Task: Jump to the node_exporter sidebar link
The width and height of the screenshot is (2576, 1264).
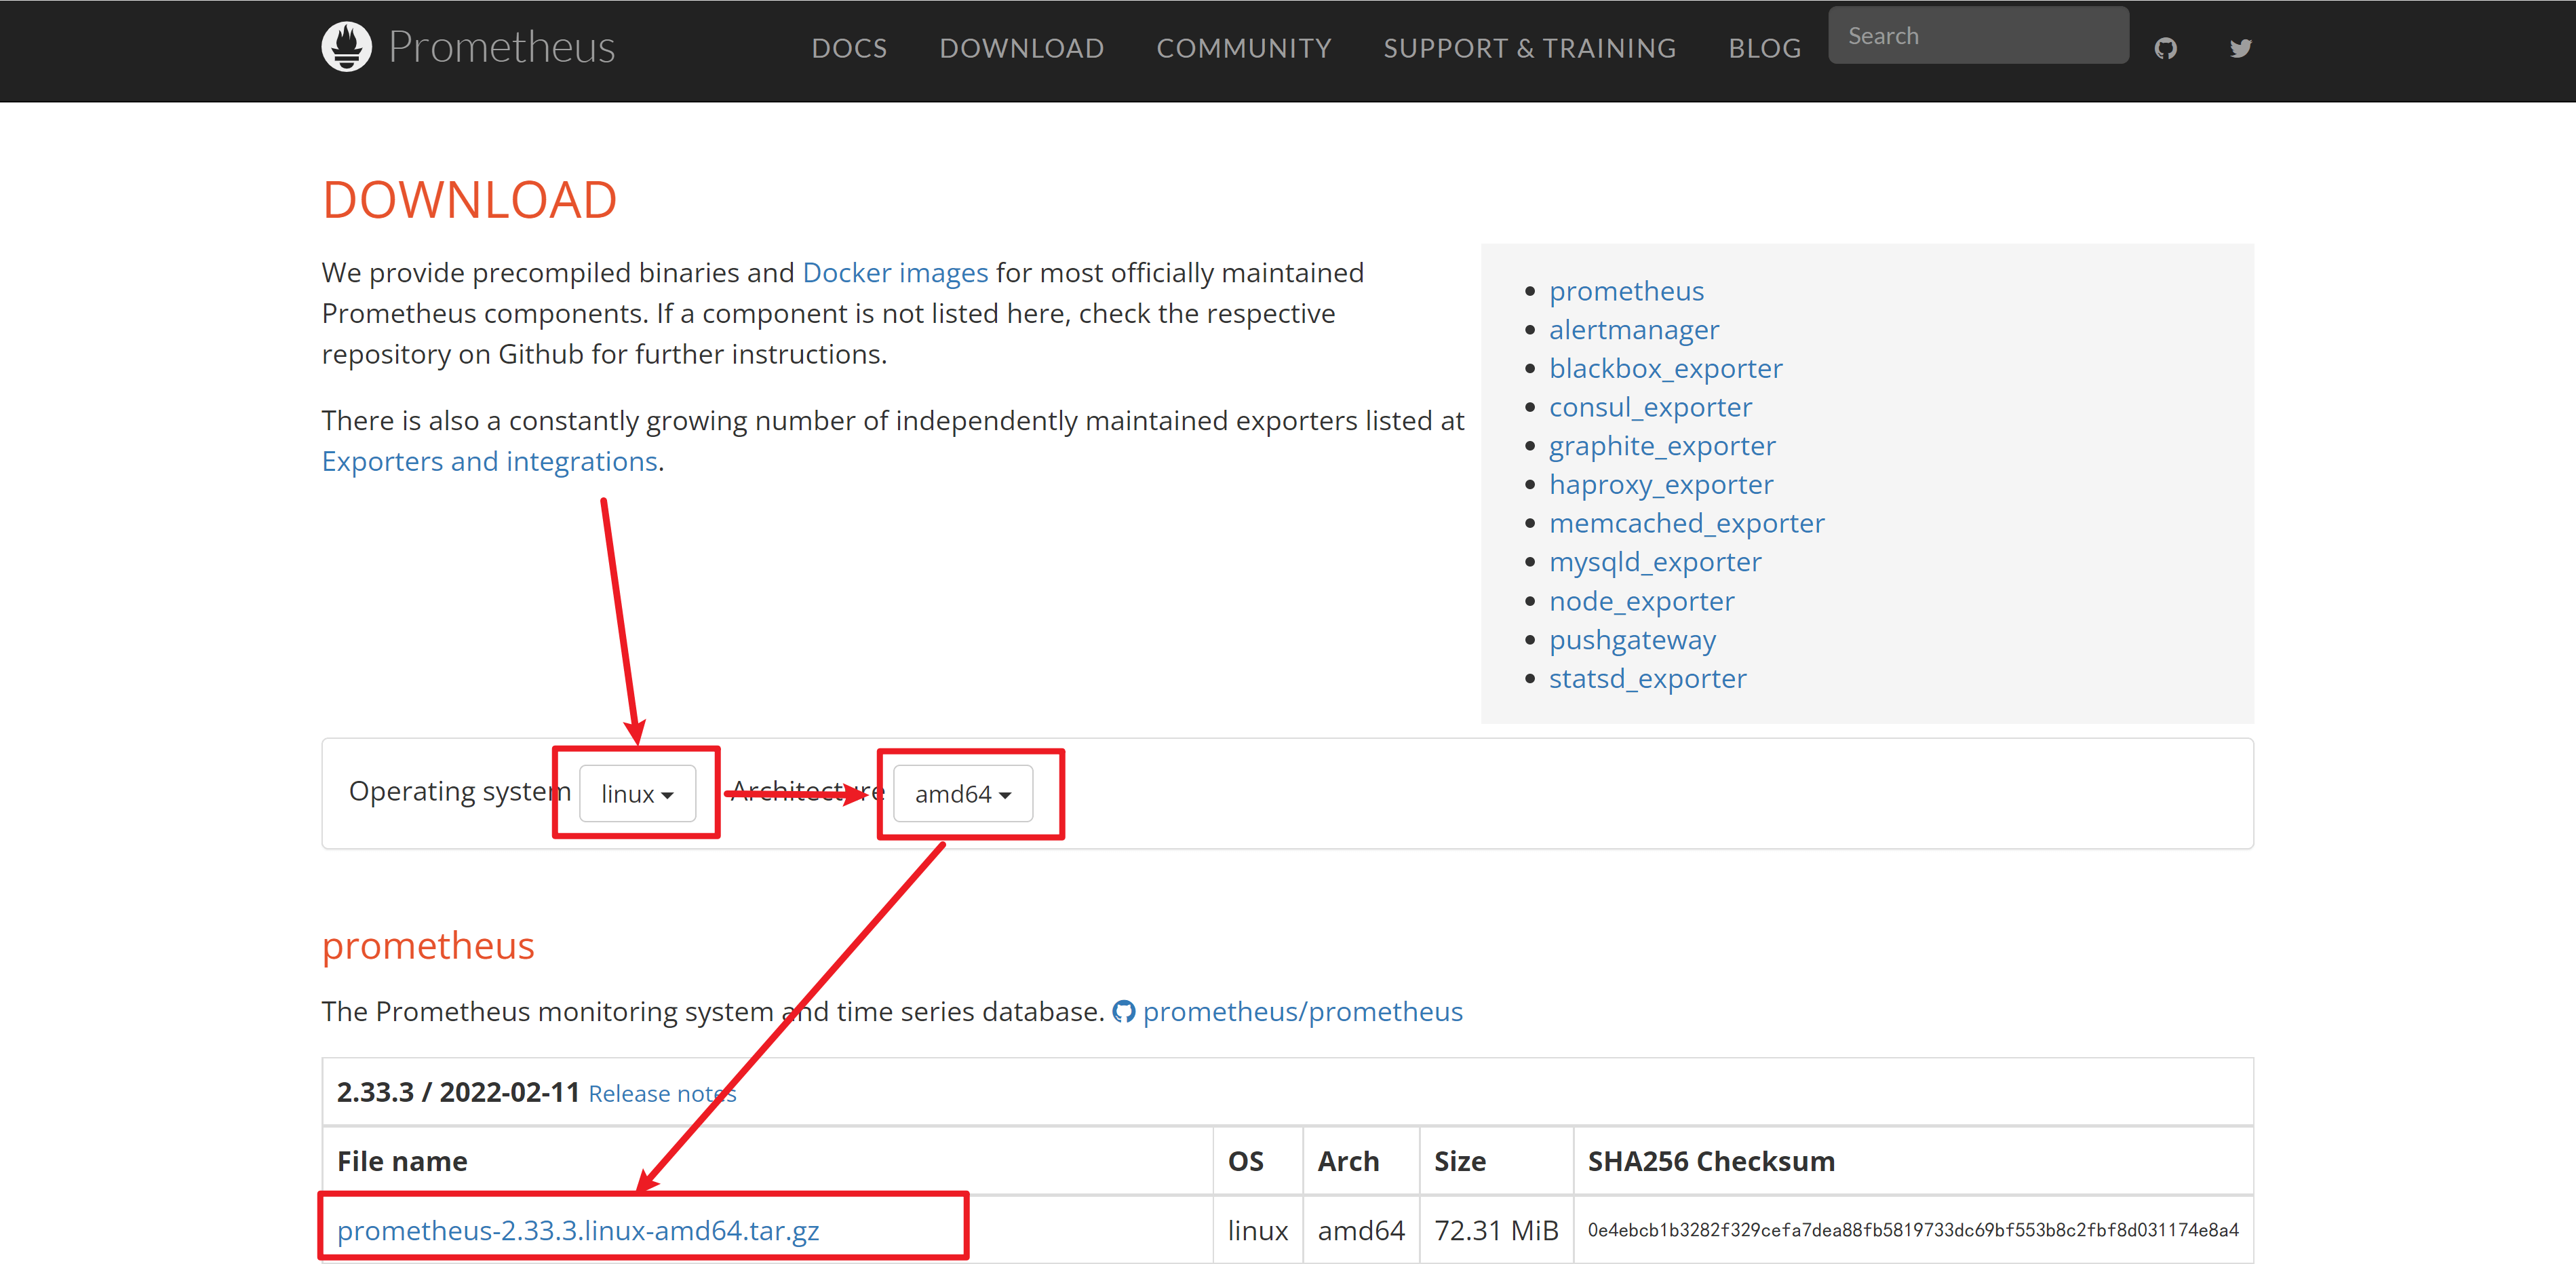Action: pyautogui.click(x=1641, y=601)
